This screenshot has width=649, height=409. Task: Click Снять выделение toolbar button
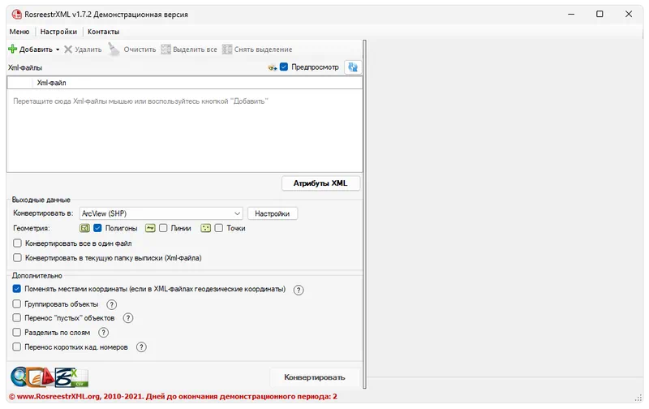pos(257,50)
